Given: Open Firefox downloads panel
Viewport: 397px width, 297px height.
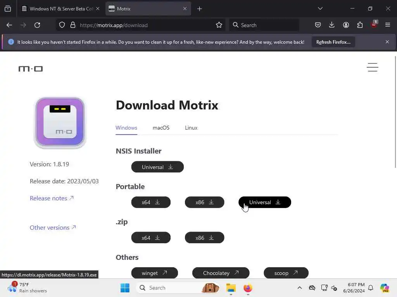Looking at the screenshot, I should click(x=332, y=25).
